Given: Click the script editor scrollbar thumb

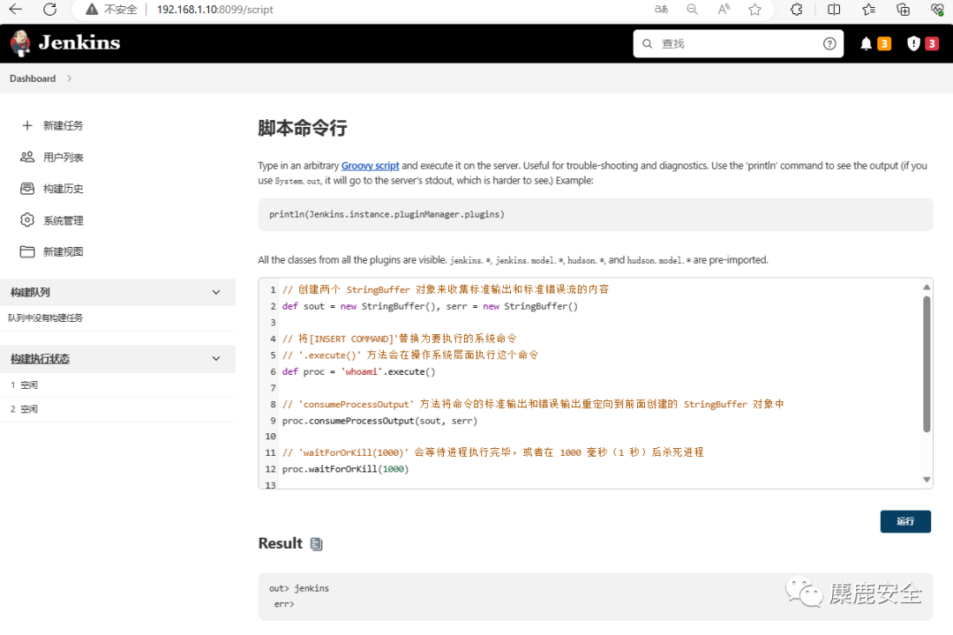Looking at the screenshot, I should click(927, 364).
